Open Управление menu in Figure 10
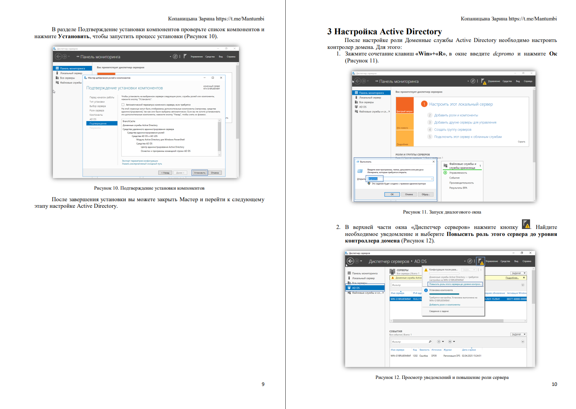Screen dimensions: 576x409 coord(197,57)
